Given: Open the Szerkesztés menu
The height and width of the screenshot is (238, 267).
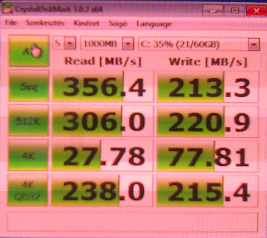Looking at the screenshot, I should coord(45,23).
